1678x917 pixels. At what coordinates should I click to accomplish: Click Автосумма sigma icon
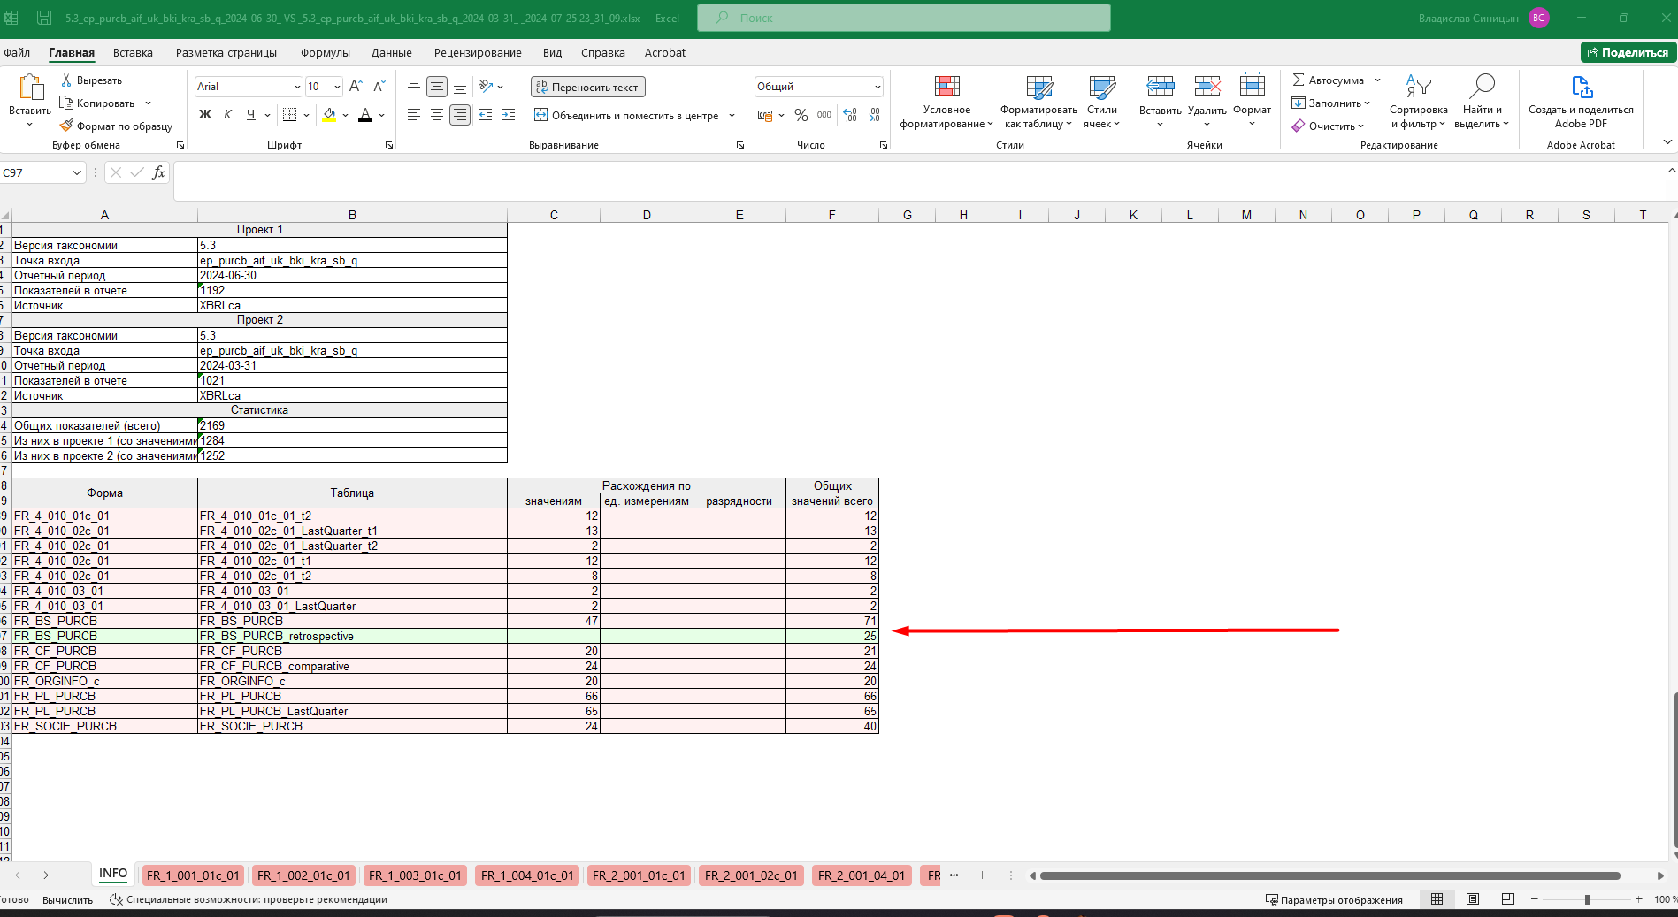pos(1299,80)
